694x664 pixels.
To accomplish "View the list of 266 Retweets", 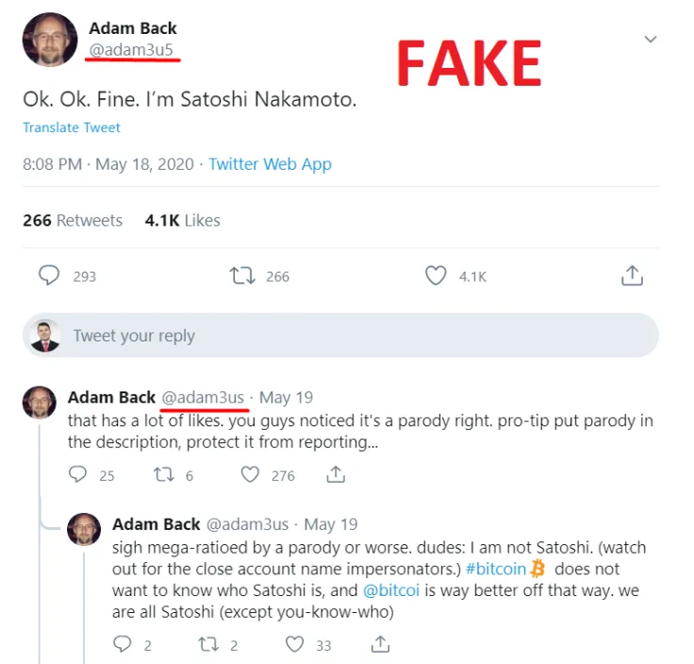I will (x=73, y=221).
